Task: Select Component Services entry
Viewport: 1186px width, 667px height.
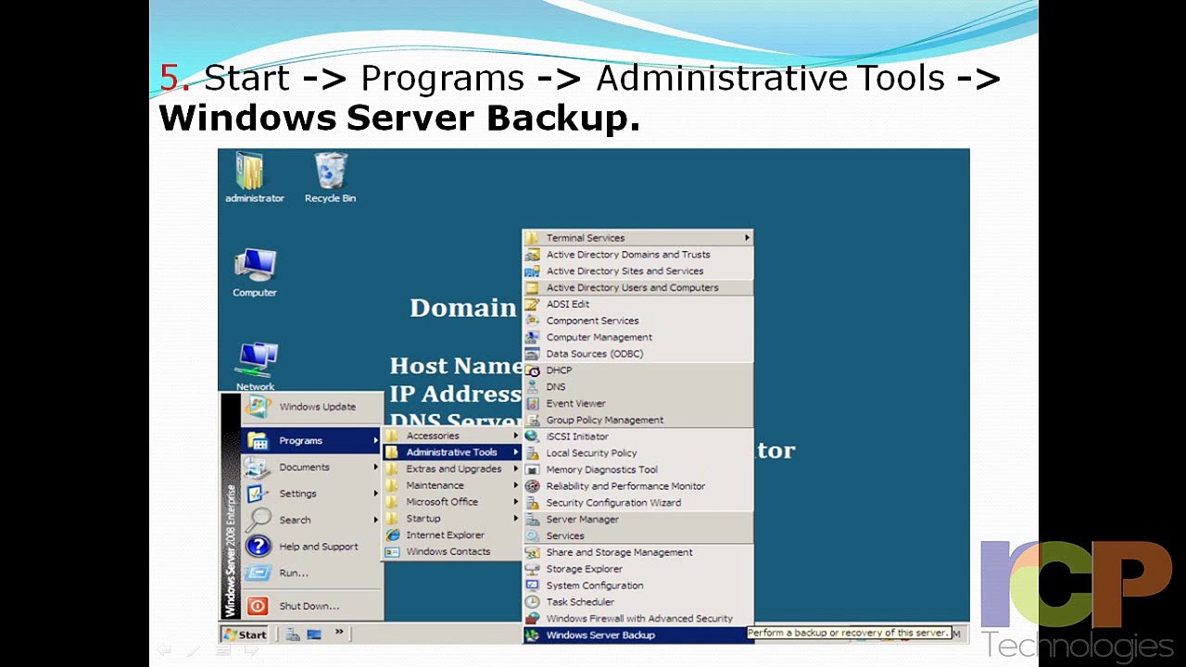Action: 637,321
